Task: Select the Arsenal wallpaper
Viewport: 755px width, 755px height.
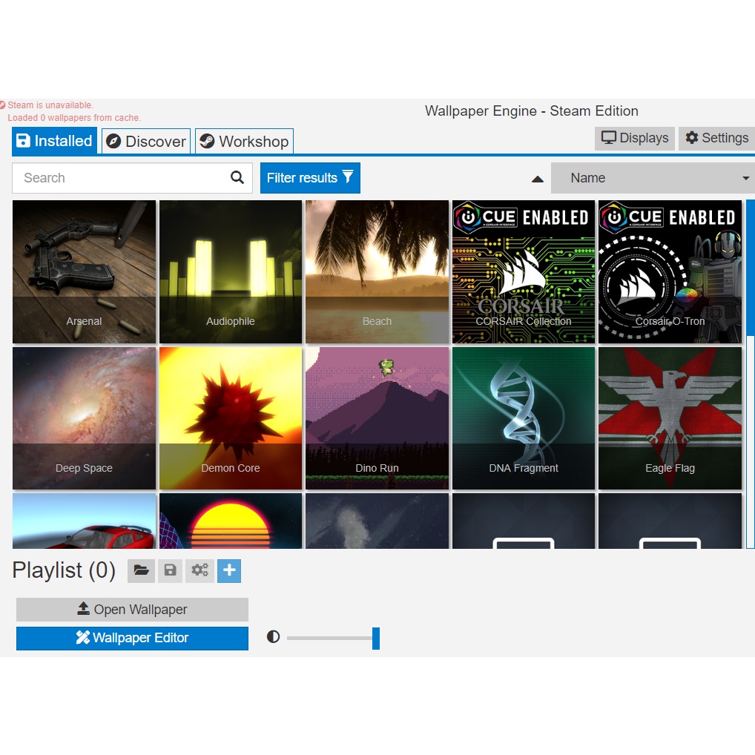Action: click(85, 271)
